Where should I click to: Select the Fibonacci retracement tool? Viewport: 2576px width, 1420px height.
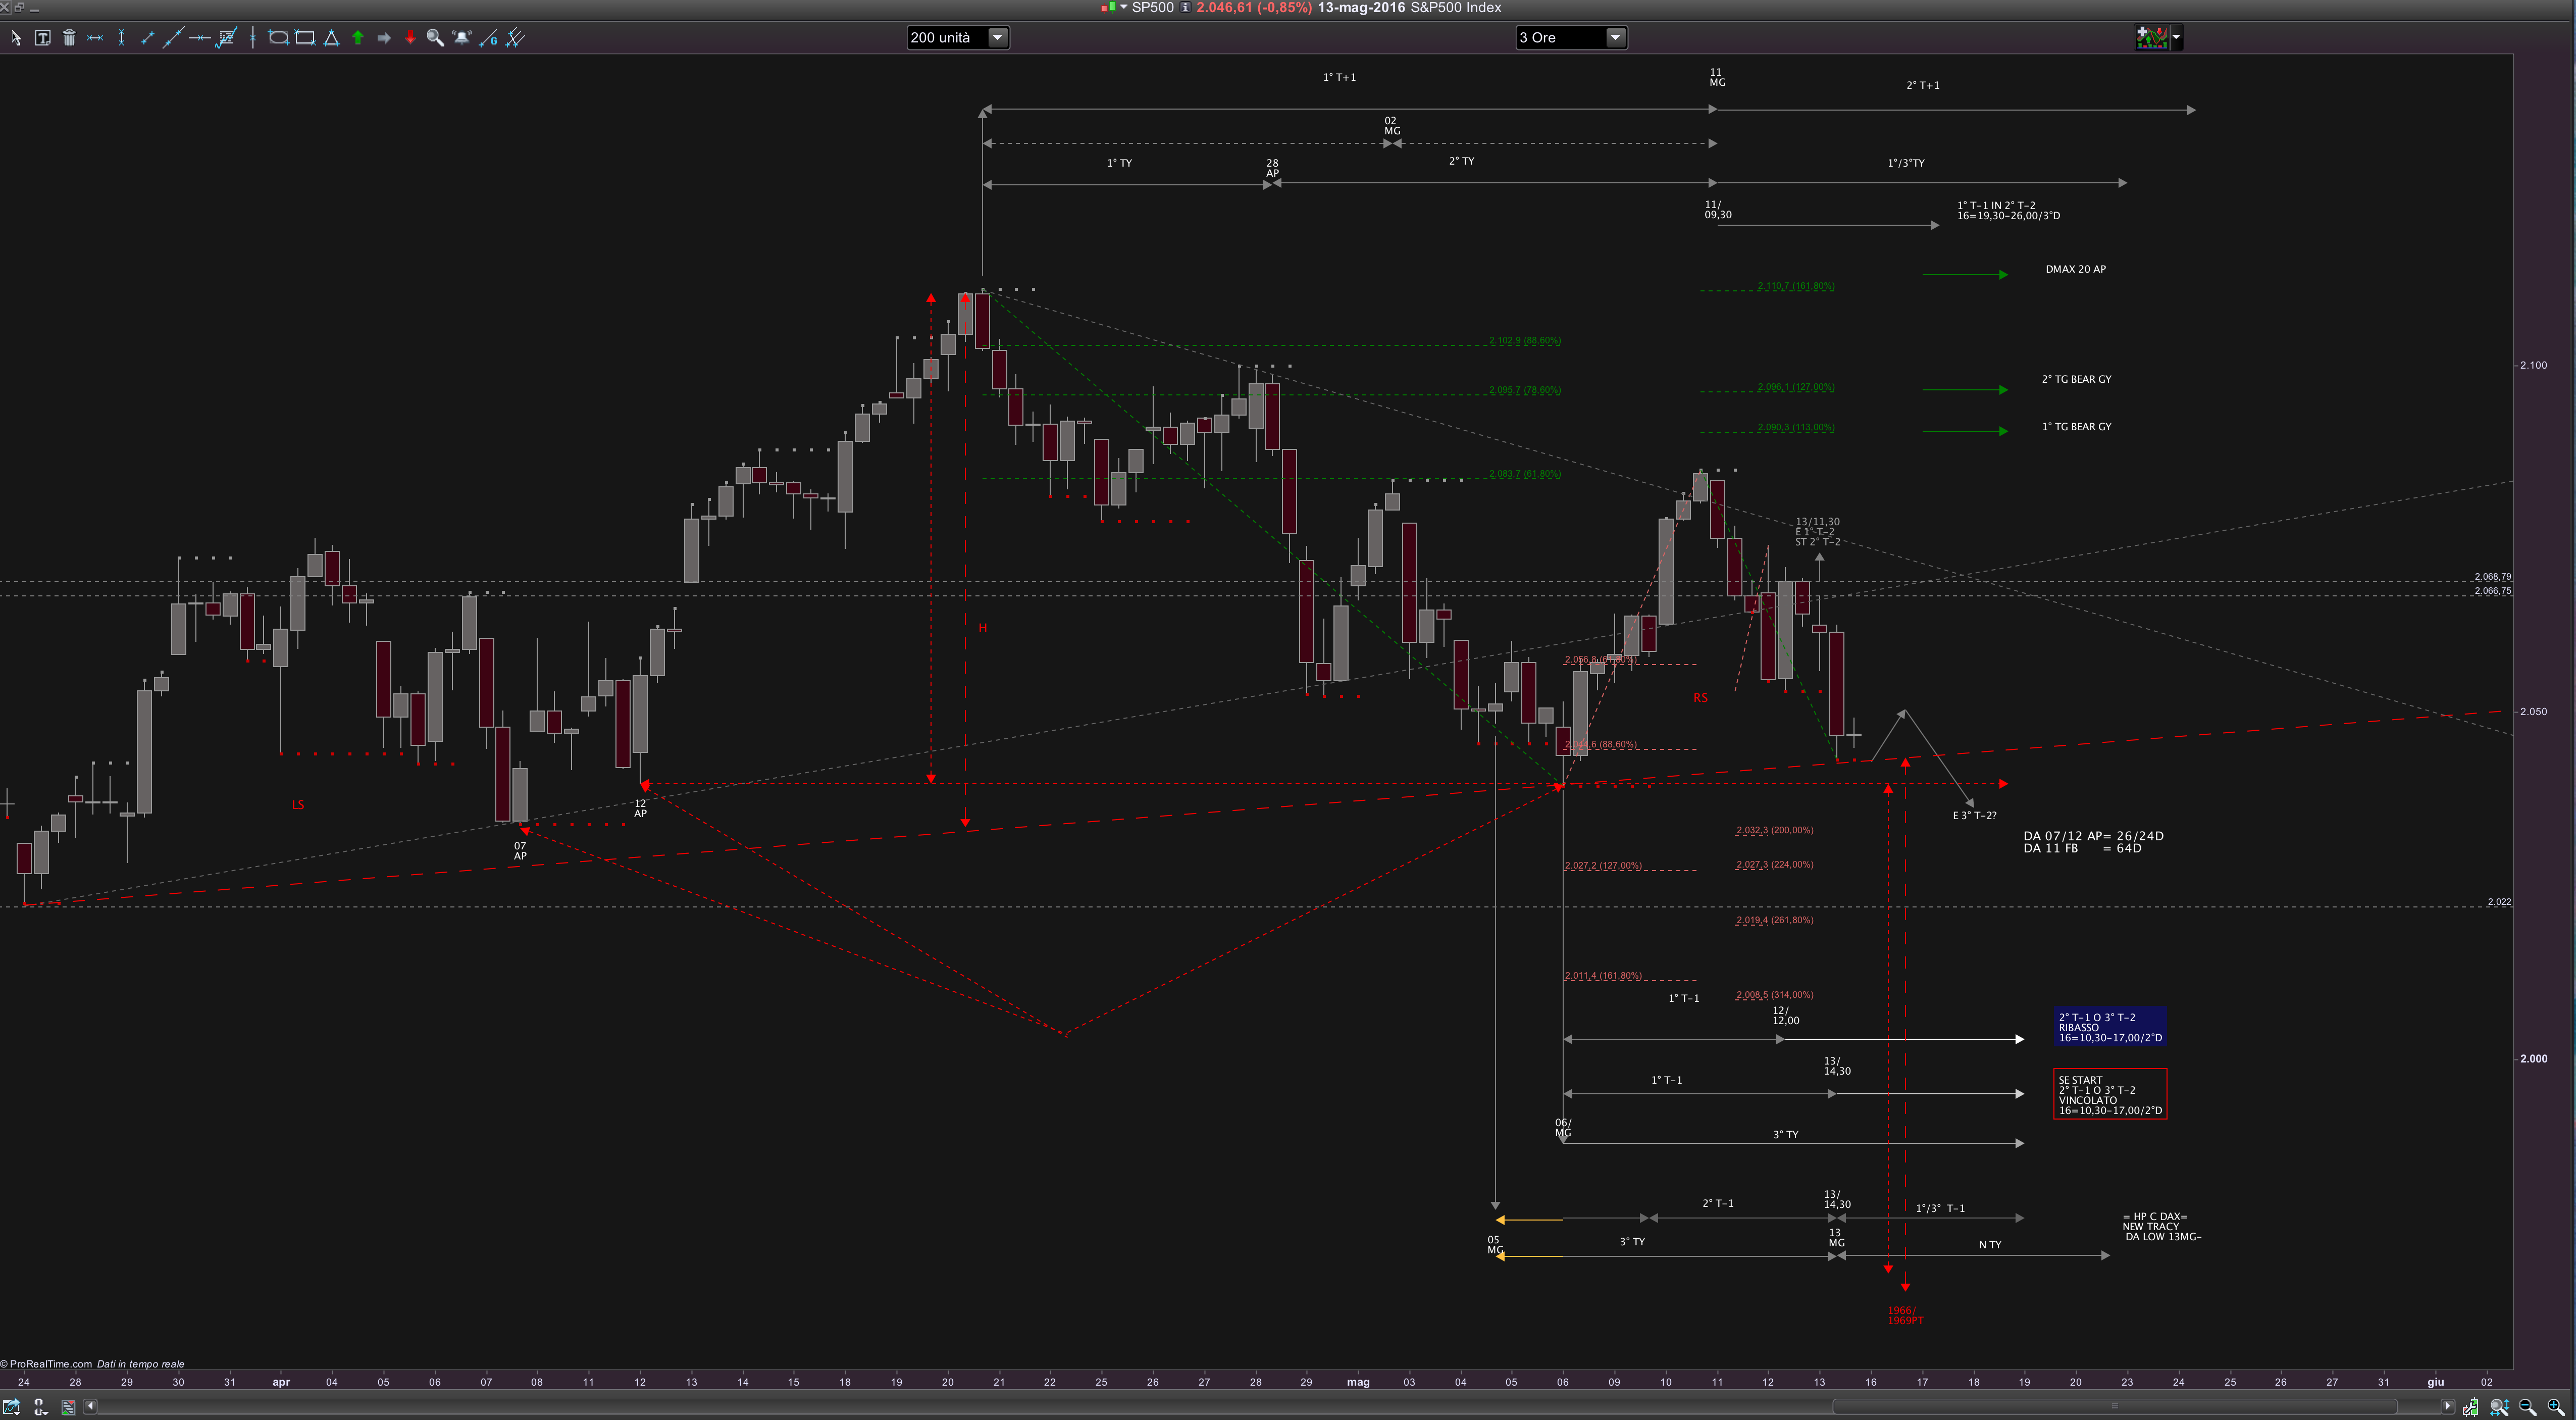(x=227, y=38)
